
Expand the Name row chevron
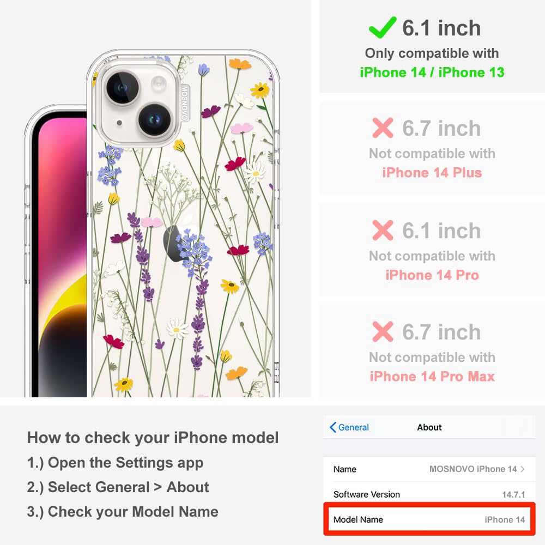click(523, 469)
